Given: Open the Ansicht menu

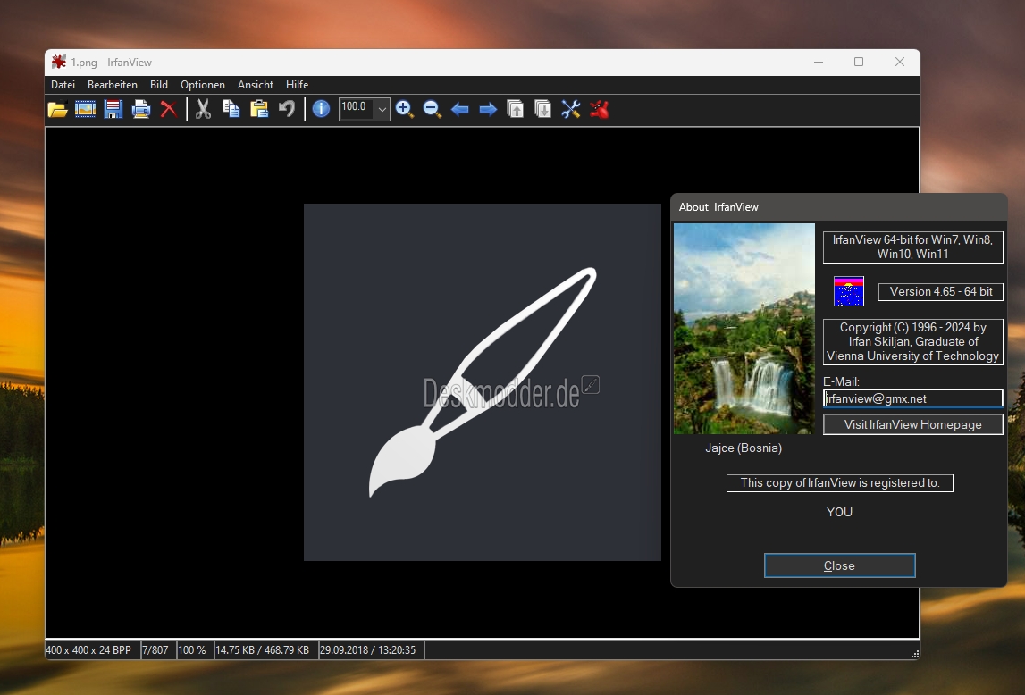Looking at the screenshot, I should pos(256,85).
